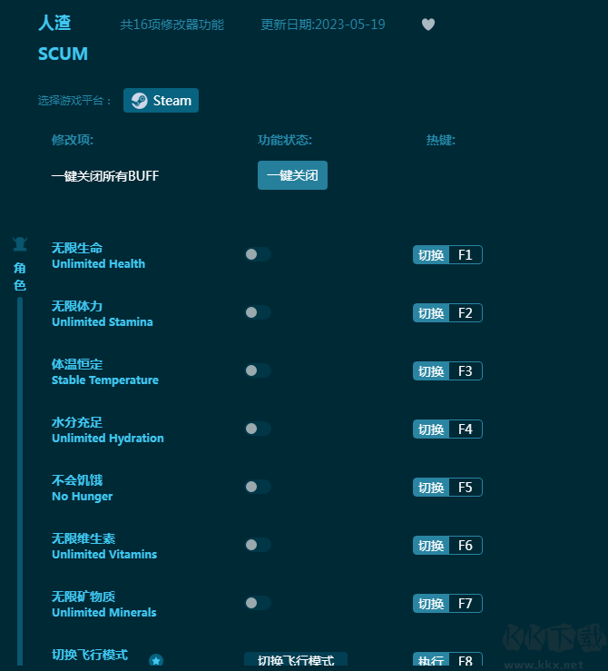Viewport: 608px width, 671px height.
Task: Edit the F5 hotkey binding
Action: (x=447, y=488)
